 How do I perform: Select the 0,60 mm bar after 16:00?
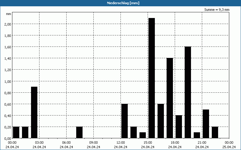(x=161, y=121)
